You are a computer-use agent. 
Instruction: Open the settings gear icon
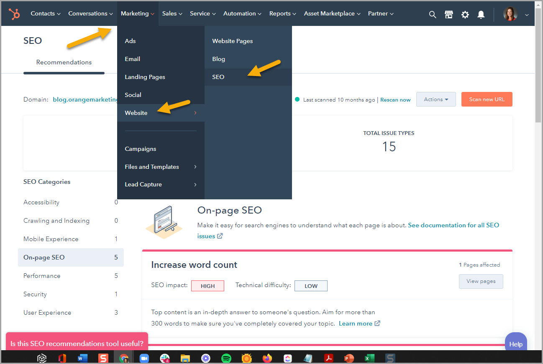(465, 15)
